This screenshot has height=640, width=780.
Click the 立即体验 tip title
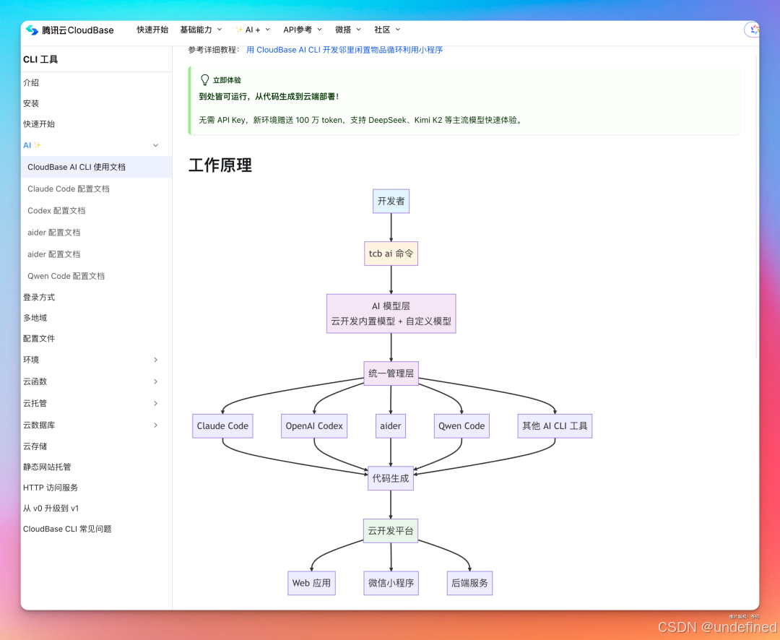227,80
